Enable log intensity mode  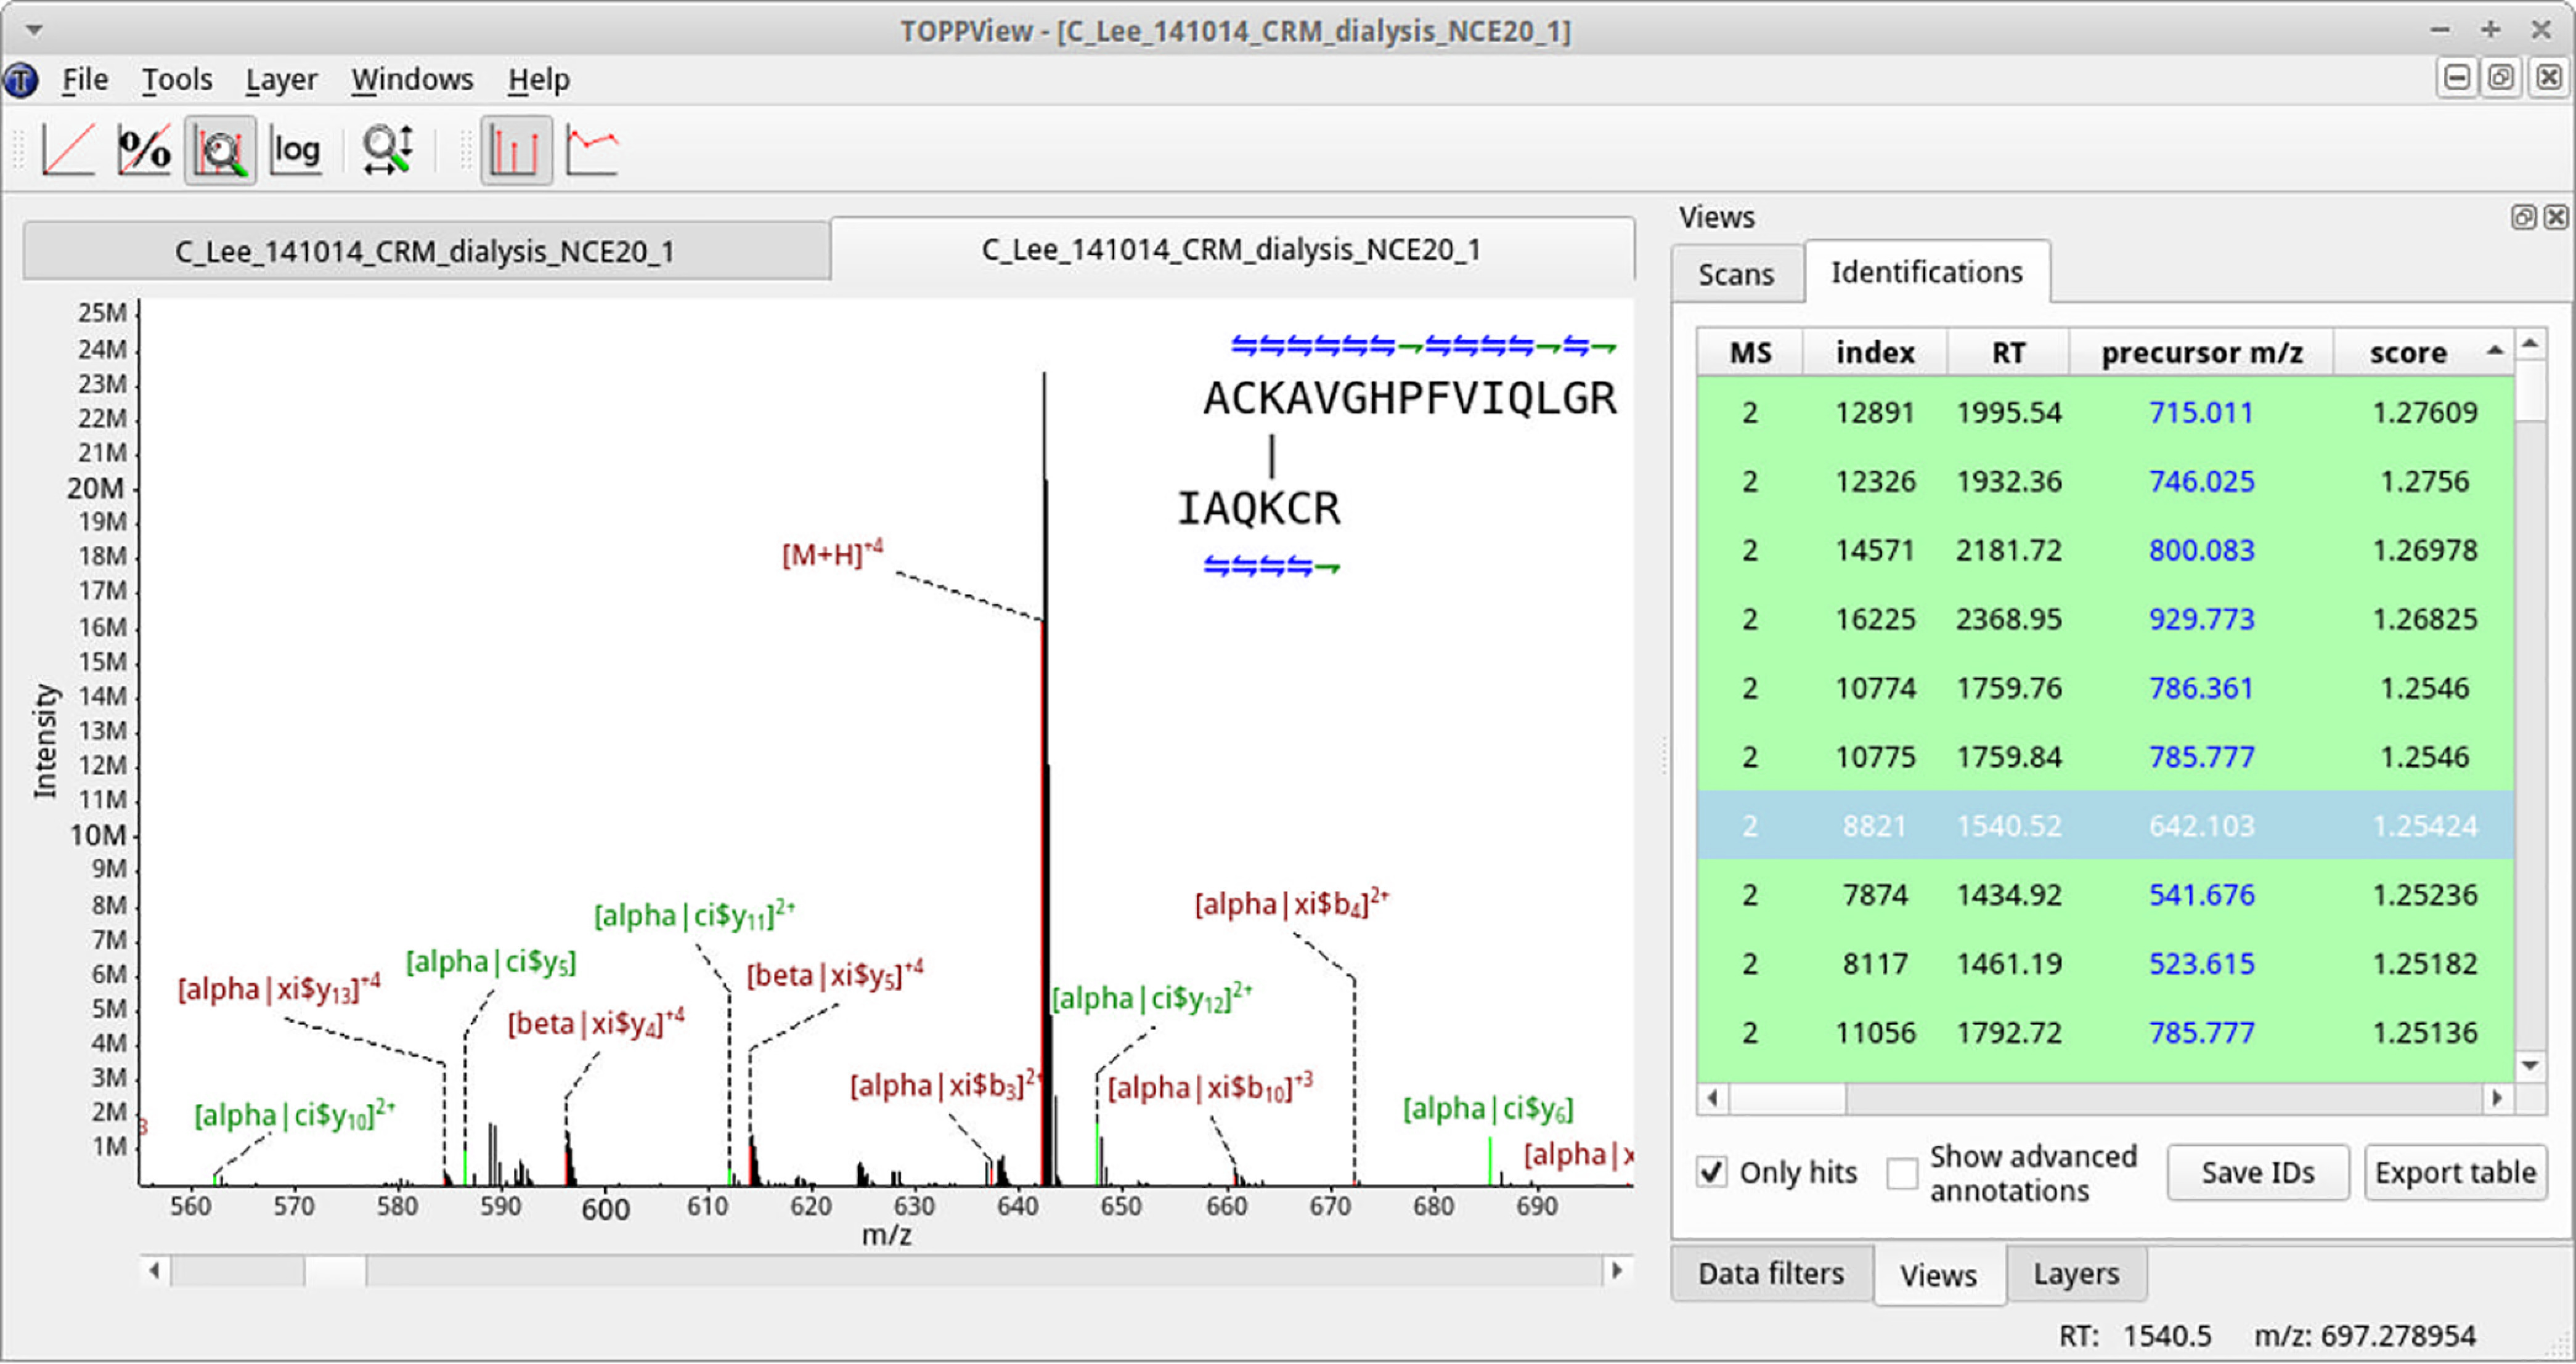click(296, 150)
